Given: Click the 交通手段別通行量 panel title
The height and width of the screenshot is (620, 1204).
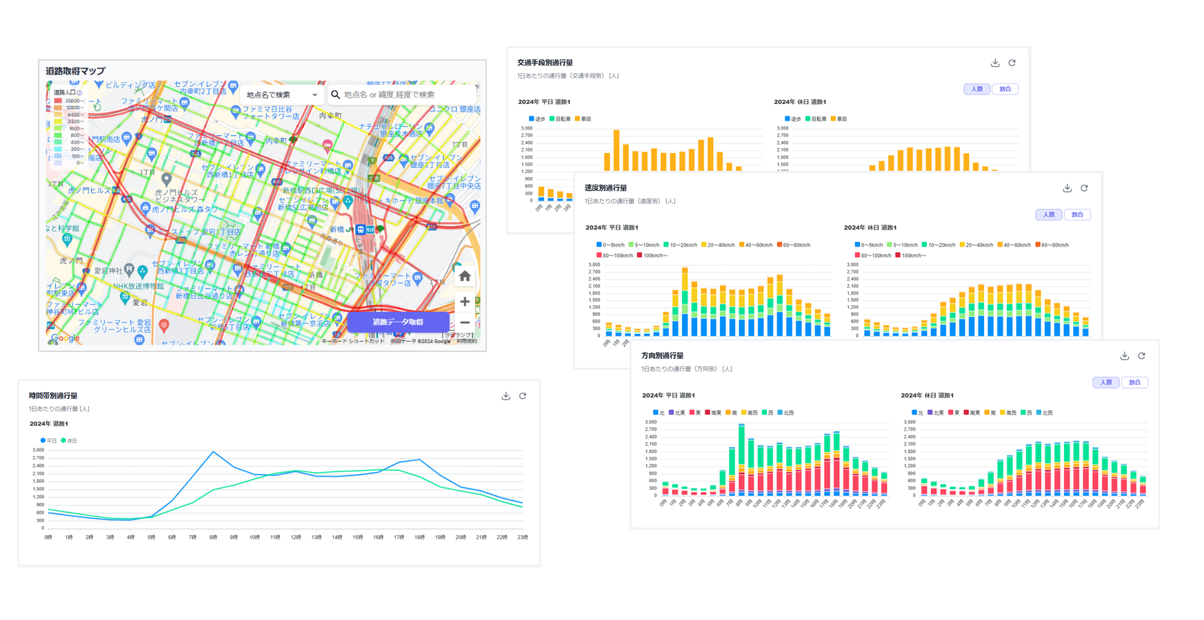Looking at the screenshot, I should pos(545,63).
